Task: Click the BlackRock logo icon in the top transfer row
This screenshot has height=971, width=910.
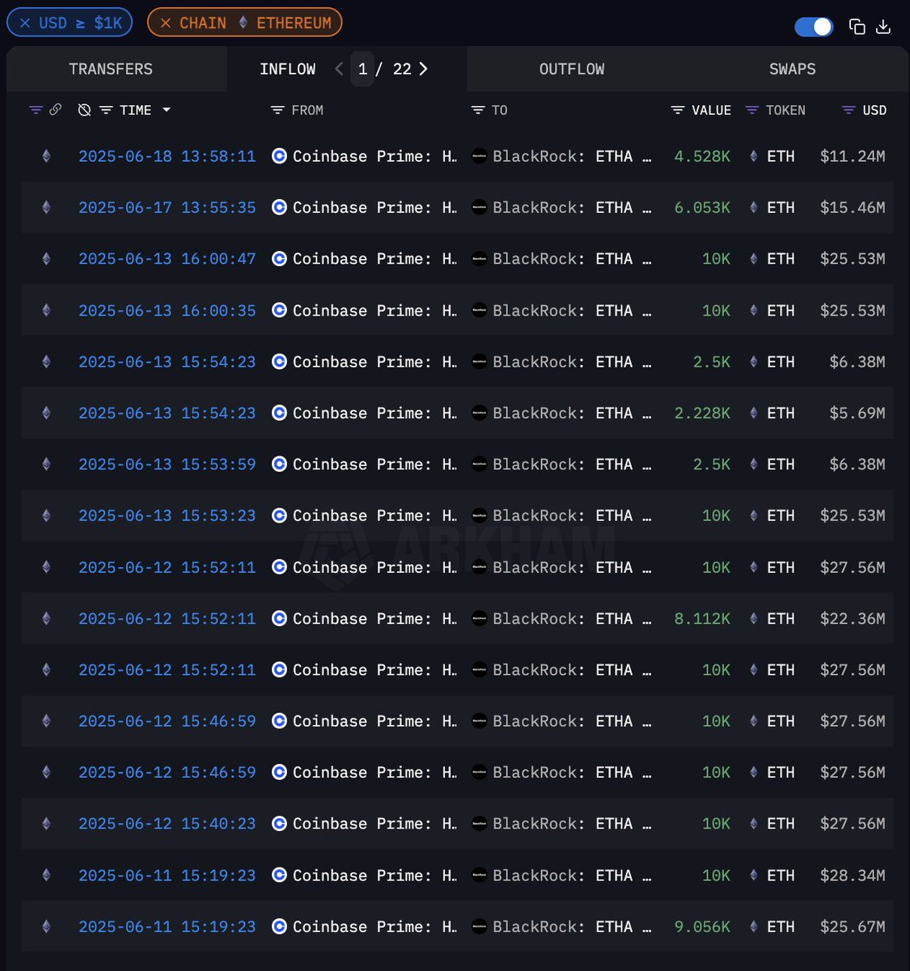Action: pos(480,156)
